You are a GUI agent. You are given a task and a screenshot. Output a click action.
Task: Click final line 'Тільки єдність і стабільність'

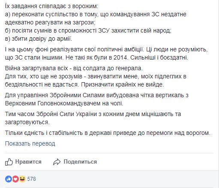coord(108,133)
